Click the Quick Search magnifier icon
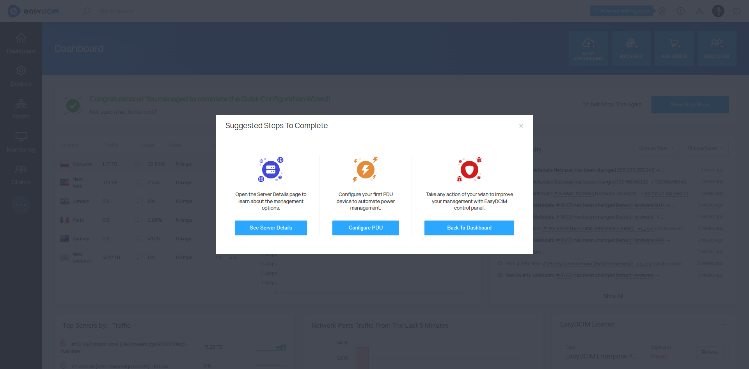The width and height of the screenshot is (749, 369). [x=87, y=11]
